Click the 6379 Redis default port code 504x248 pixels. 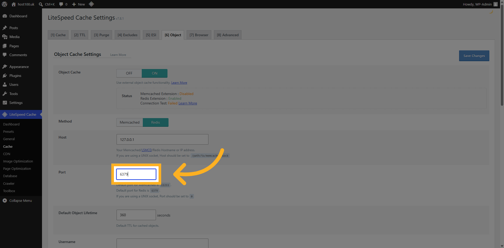(x=155, y=191)
